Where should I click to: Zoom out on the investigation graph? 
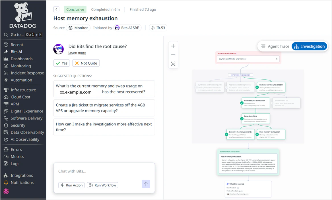[x=173, y=55]
